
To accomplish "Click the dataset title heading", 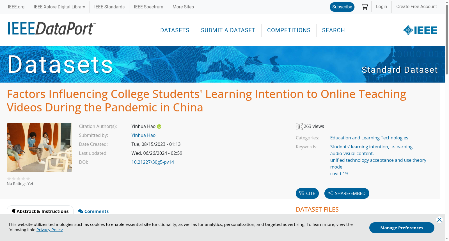I will [x=207, y=101].
